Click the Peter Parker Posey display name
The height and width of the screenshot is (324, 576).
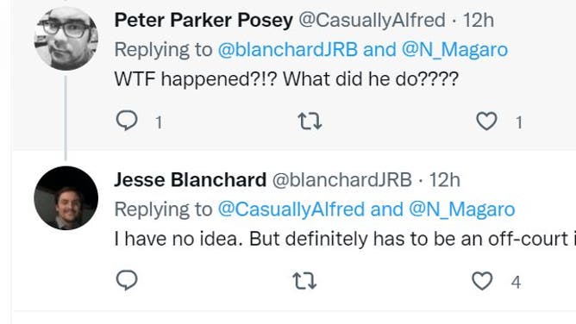pyautogui.click(x=203, y=20)
